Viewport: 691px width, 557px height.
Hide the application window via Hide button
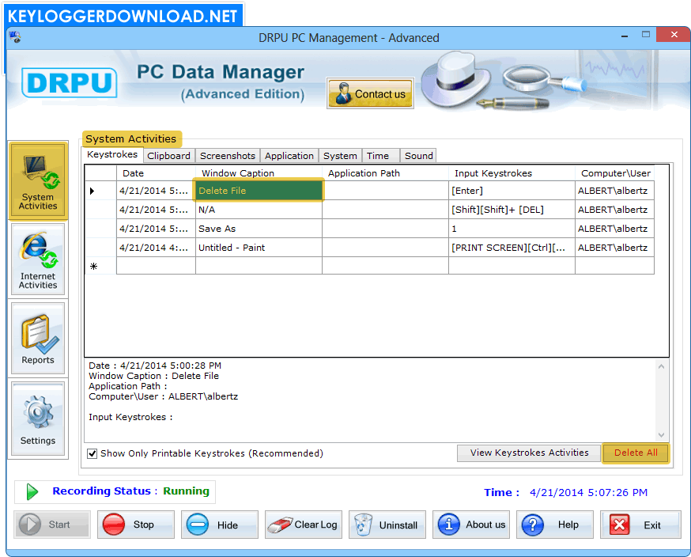[220, 525]
